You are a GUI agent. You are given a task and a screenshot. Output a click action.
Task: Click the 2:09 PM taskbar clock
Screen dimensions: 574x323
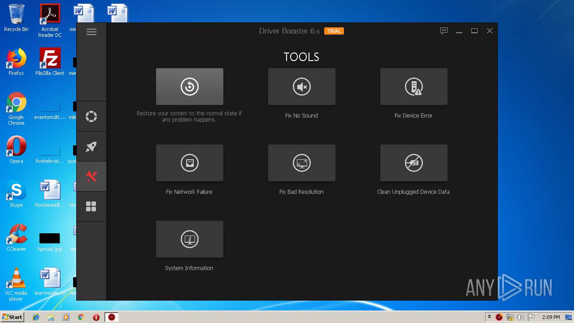(x=551, y=317)
